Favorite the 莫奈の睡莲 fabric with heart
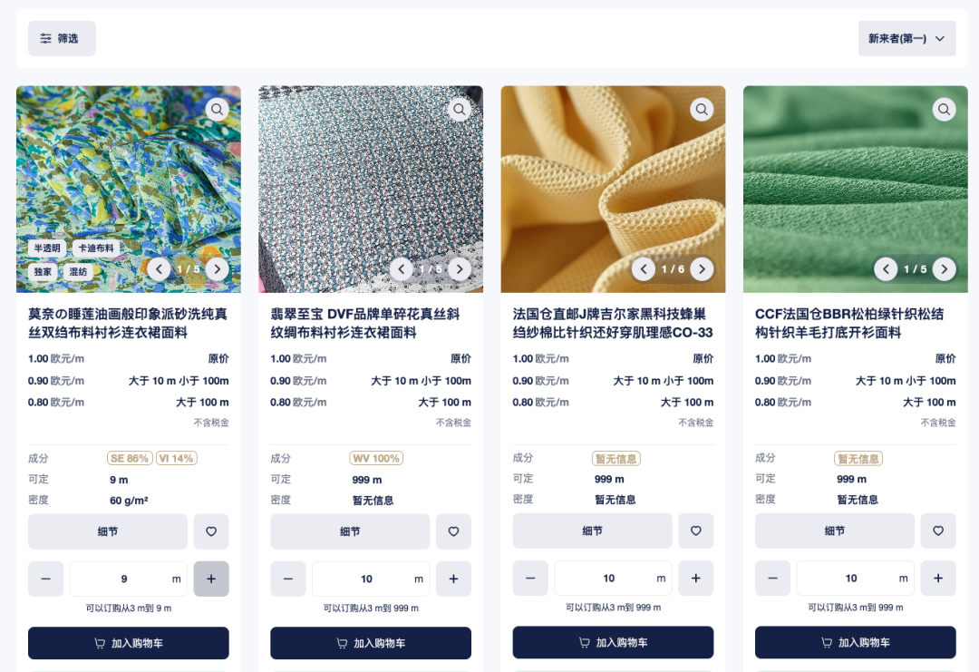The width and height of the screenshot is (979, 672). pos(211,531)
